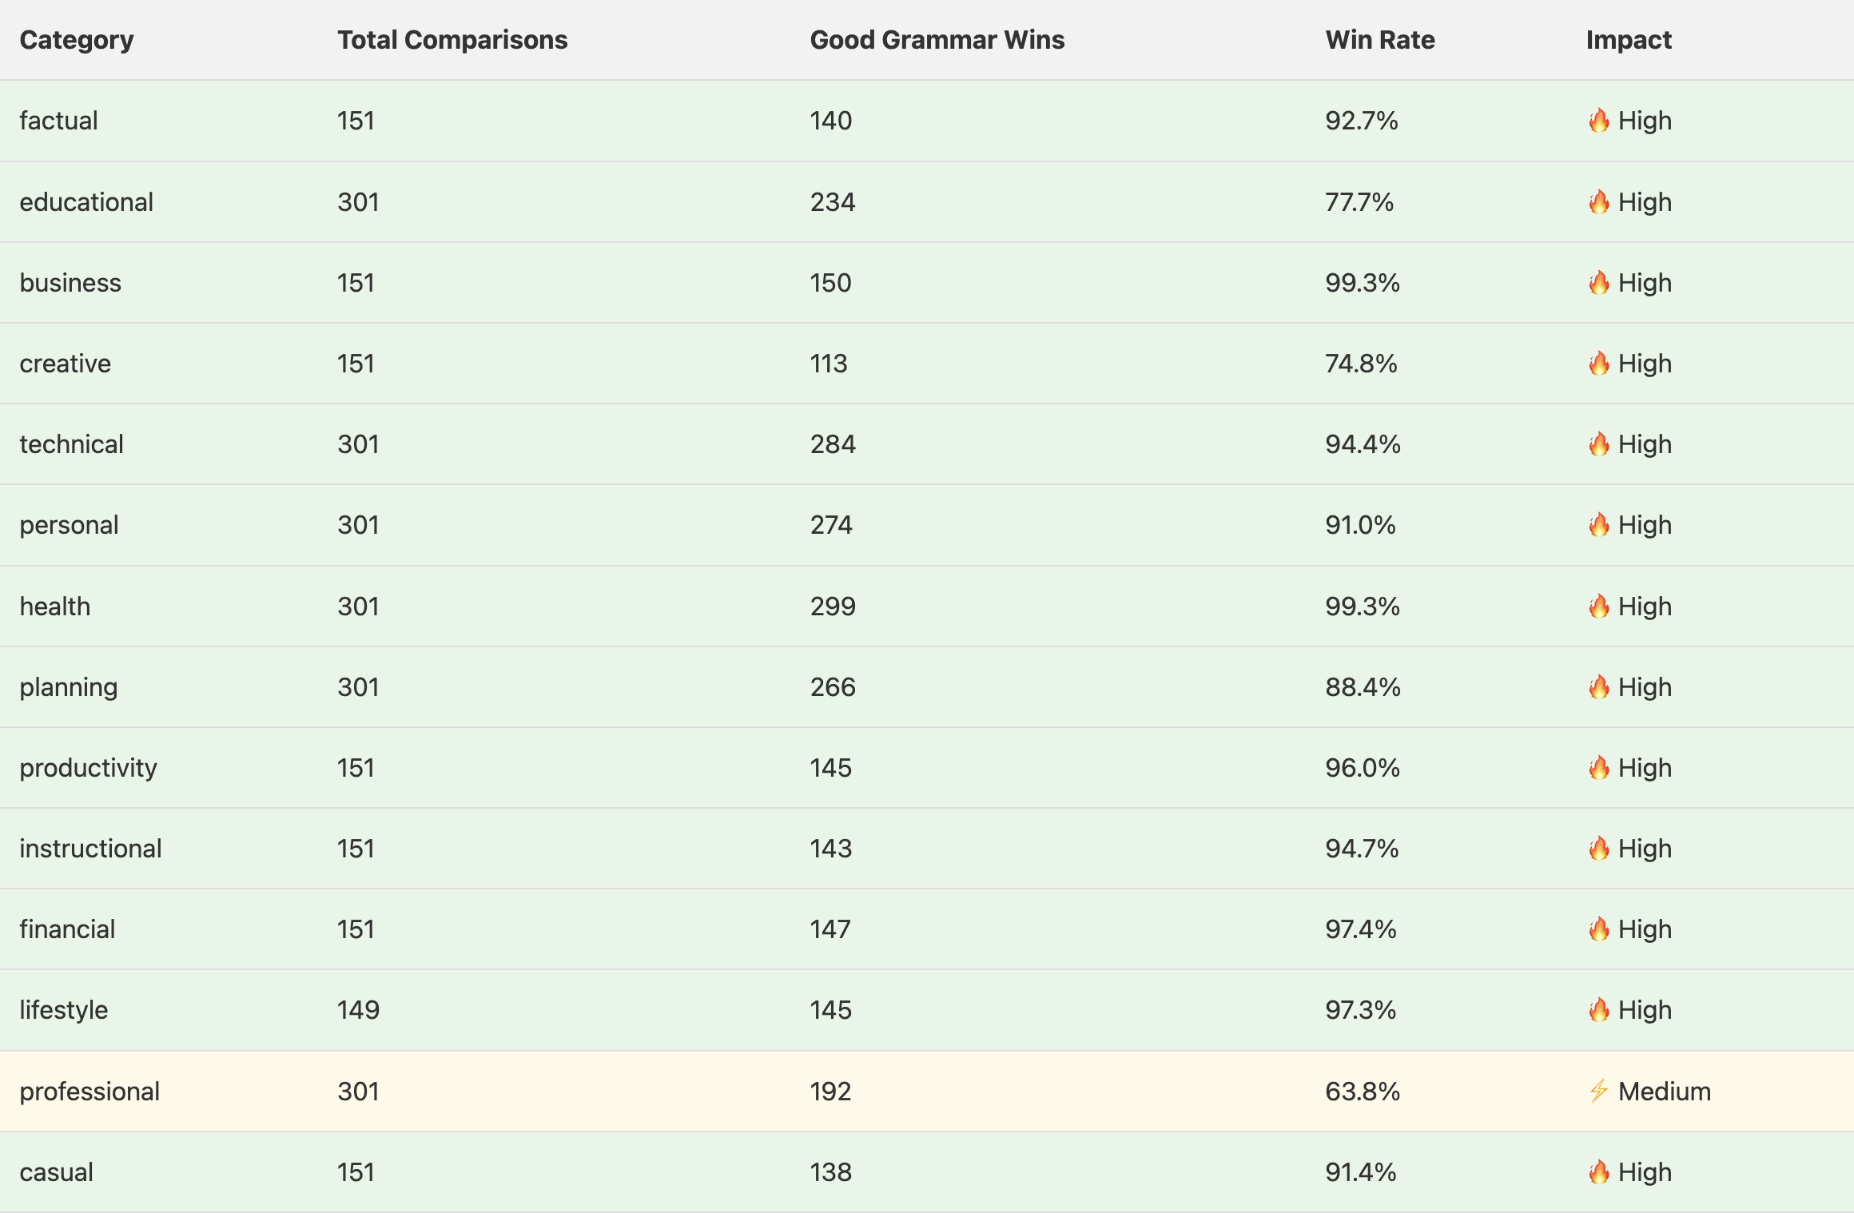Viewport: 1854px width, 1213px height.
Task: Click the Medium impact label
Action: 1665,1092
